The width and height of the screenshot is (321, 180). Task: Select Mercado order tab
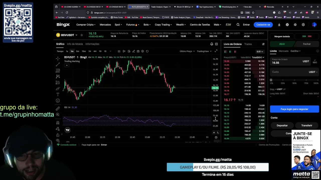284,51
